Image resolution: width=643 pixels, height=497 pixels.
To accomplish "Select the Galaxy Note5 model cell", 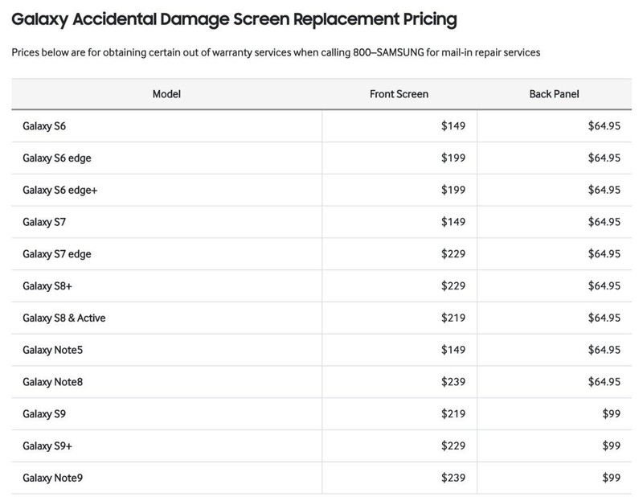I will pos(52,350).
